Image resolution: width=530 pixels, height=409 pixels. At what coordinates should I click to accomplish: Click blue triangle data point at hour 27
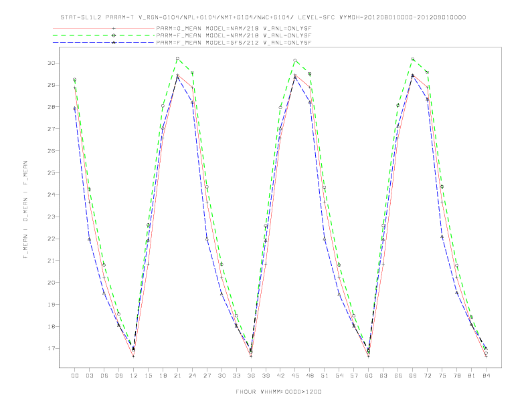point(207,239)
